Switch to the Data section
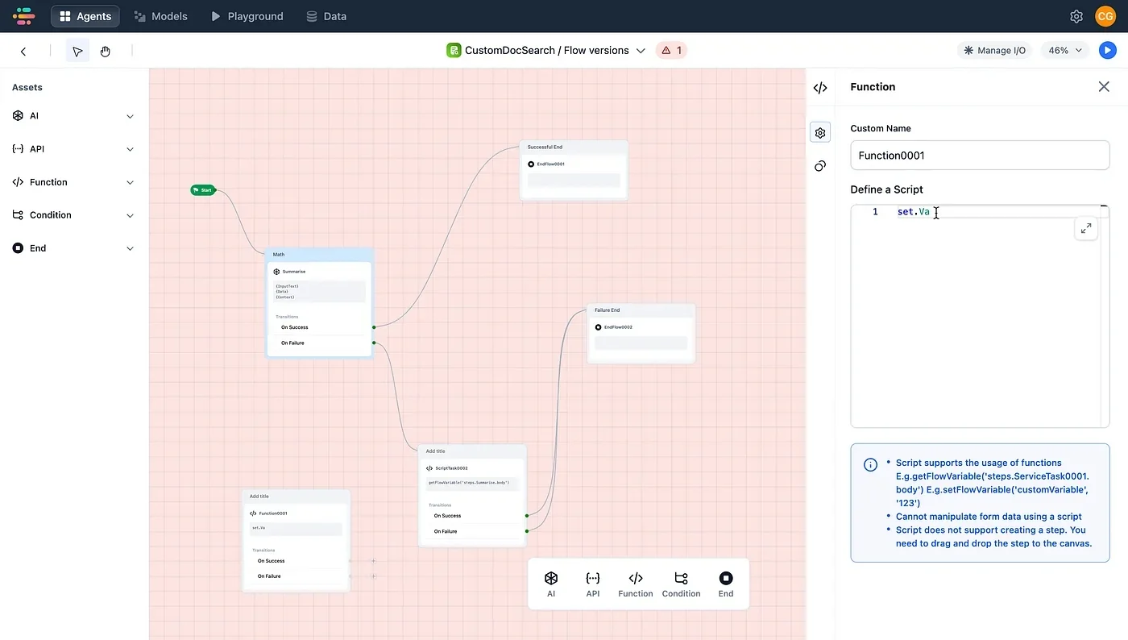 click(x=326, y=15)
